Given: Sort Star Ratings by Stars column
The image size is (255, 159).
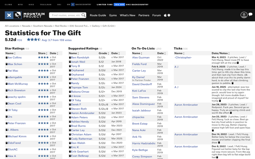Looking at the screenshot, I should click(x=43, y=53).
